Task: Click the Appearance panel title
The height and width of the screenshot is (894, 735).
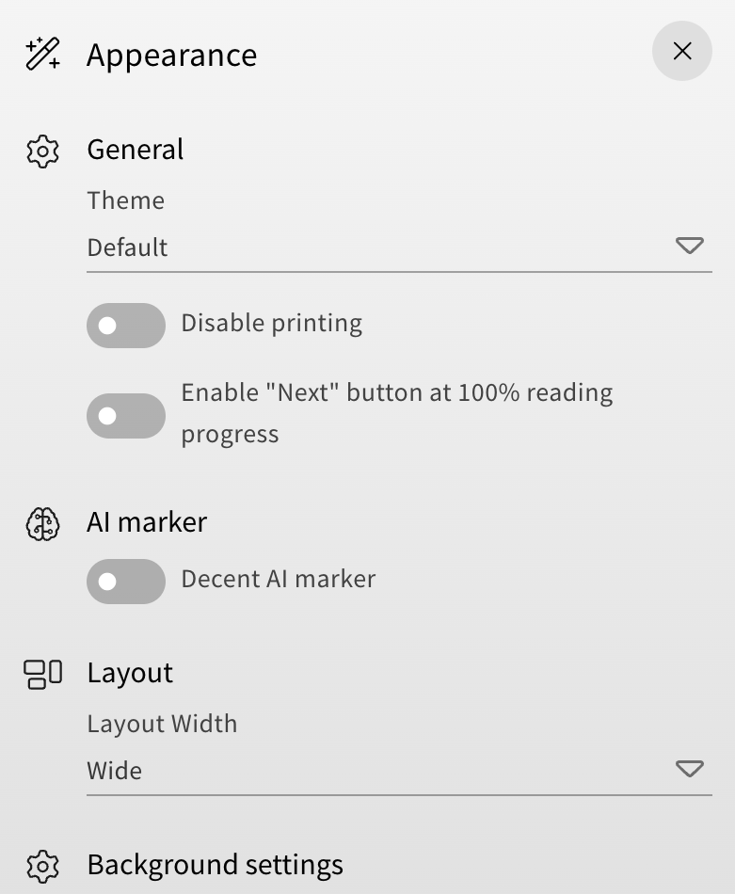Action: click(171, 55)
